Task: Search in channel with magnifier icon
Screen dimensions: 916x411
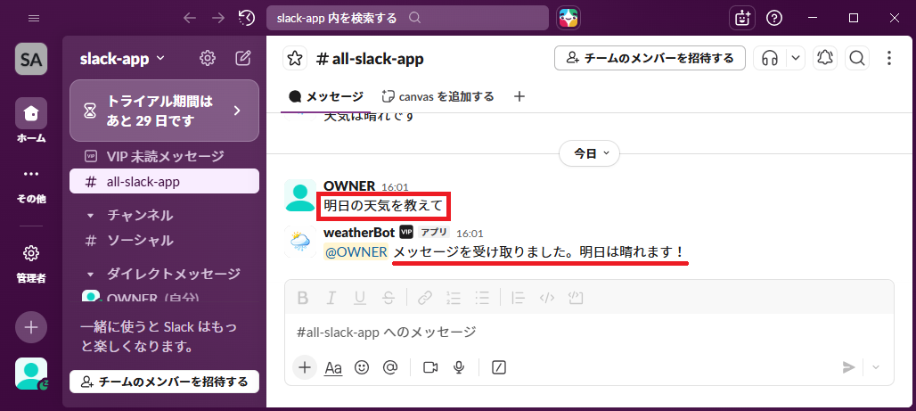Action: click(x=857, y=58)
